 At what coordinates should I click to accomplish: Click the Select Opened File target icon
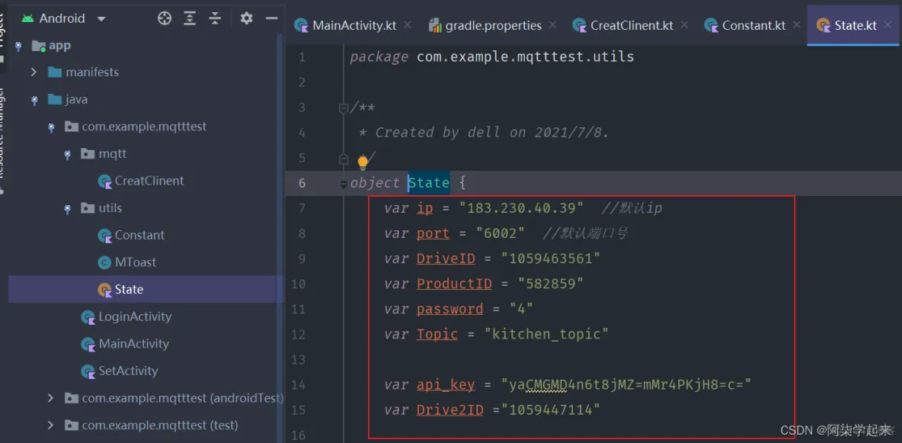(x=165, y=18)
